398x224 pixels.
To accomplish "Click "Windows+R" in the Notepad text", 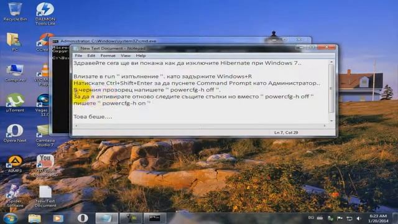I will (234, 77).
